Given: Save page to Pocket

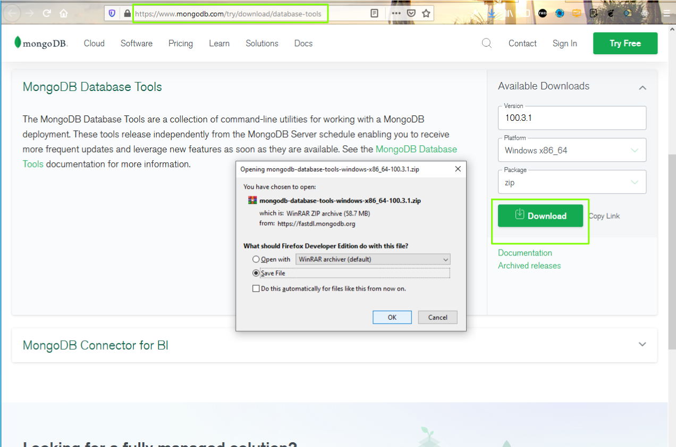Looking at the screenshot, I should 411,14.
